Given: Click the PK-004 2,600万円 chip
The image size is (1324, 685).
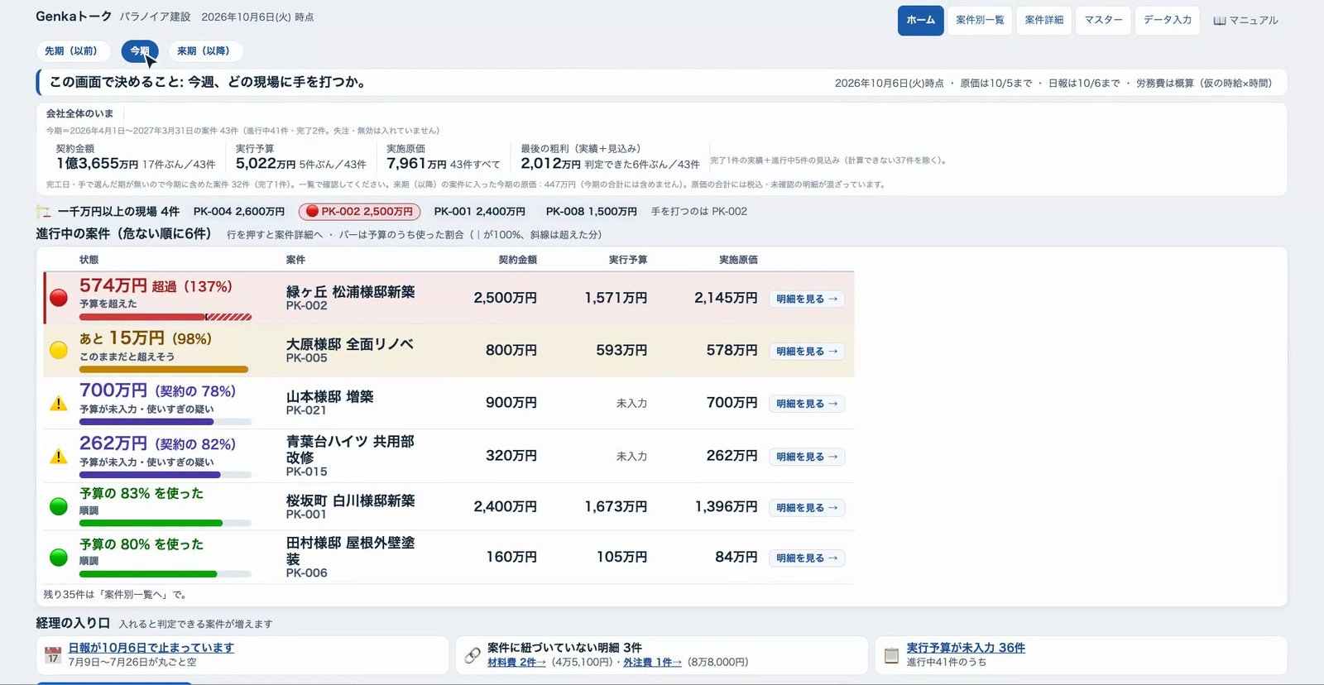Looking at the screenshot, I should click(x=239, y=212).
